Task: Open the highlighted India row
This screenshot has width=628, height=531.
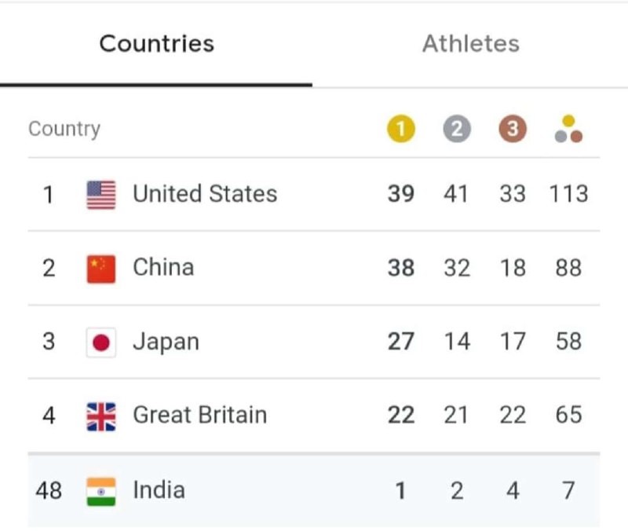Action: click(x=314, y=490)
